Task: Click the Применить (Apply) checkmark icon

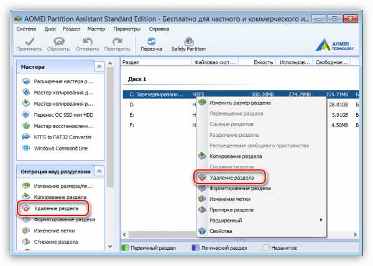Action: (x=29, y=42)
